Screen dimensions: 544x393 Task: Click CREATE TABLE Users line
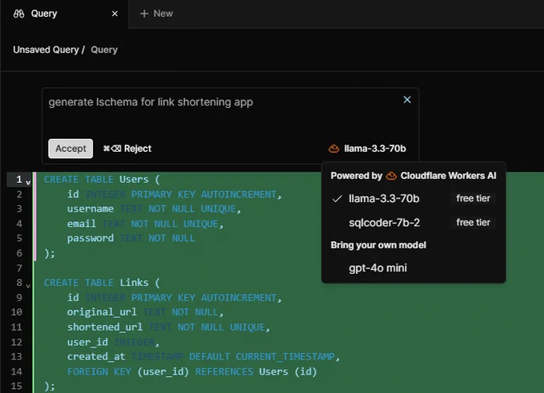pos(102,179)
